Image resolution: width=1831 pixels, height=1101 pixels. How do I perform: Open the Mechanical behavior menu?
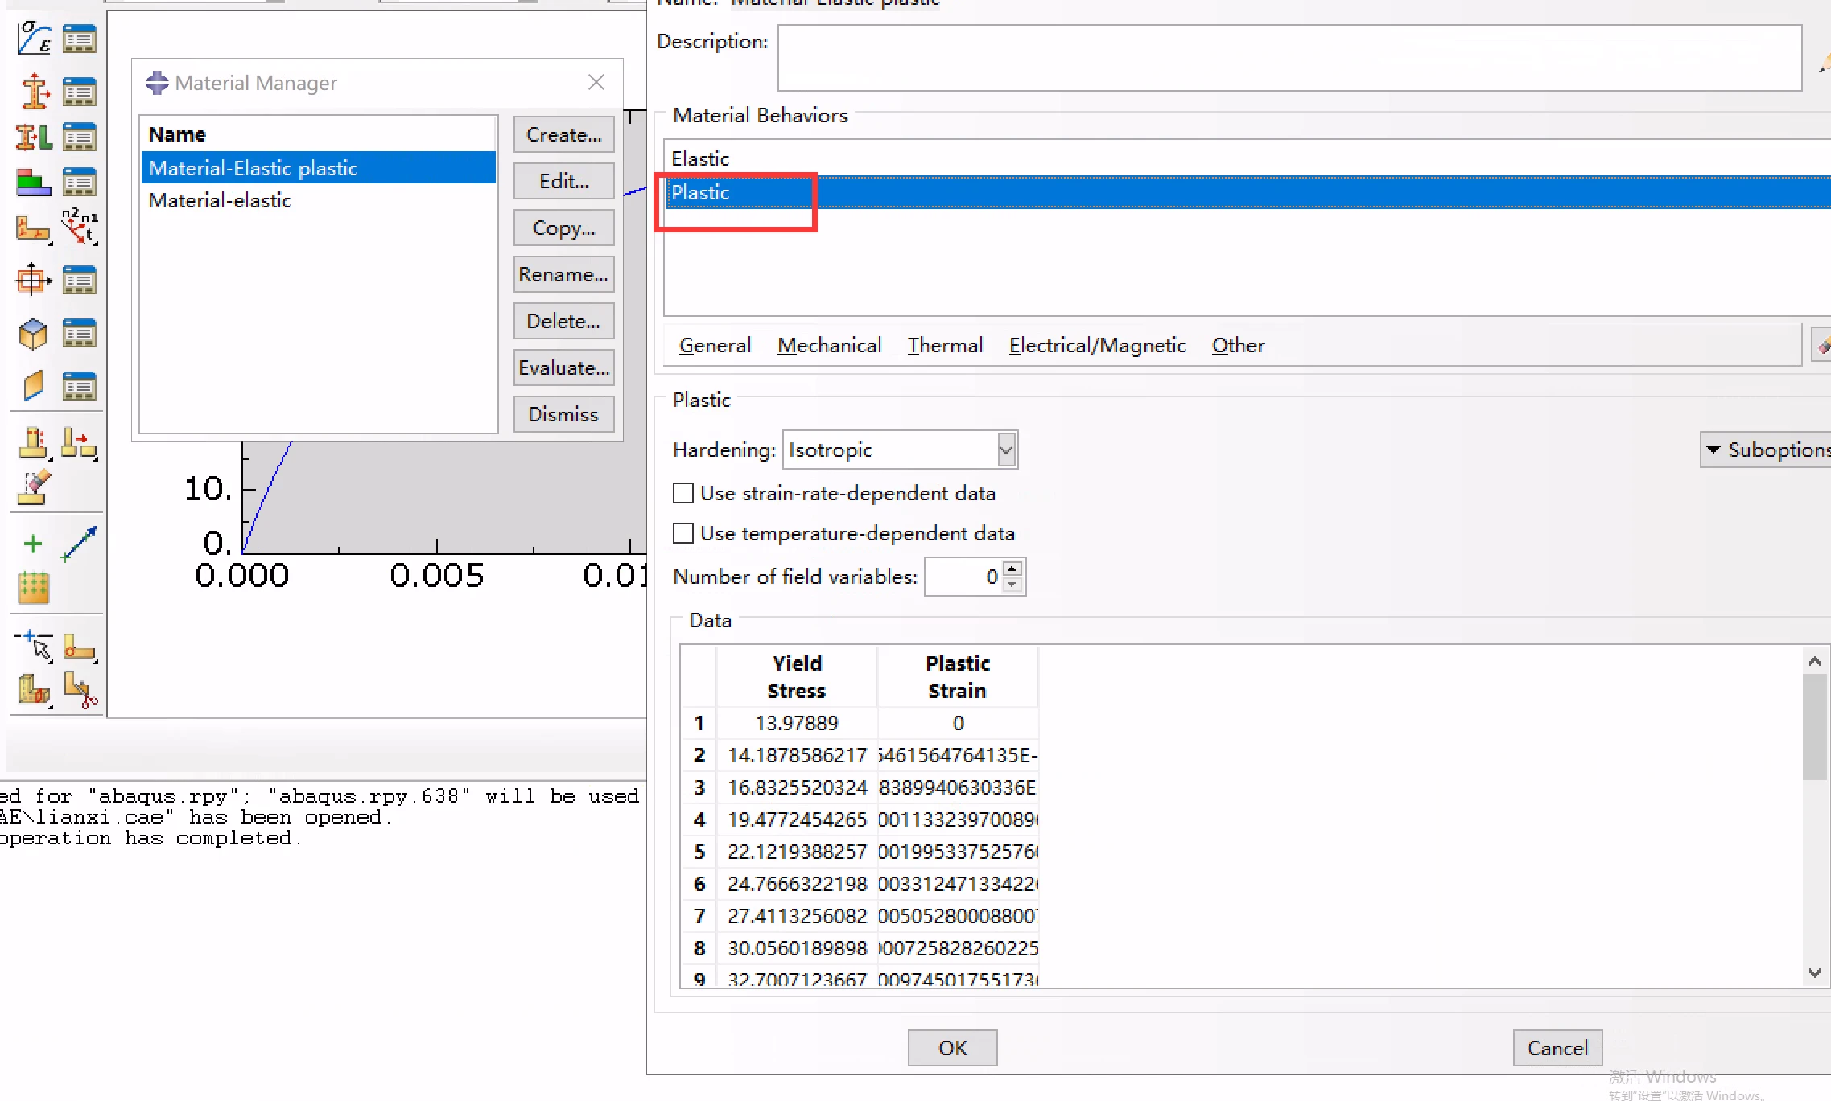coord(829,345)
